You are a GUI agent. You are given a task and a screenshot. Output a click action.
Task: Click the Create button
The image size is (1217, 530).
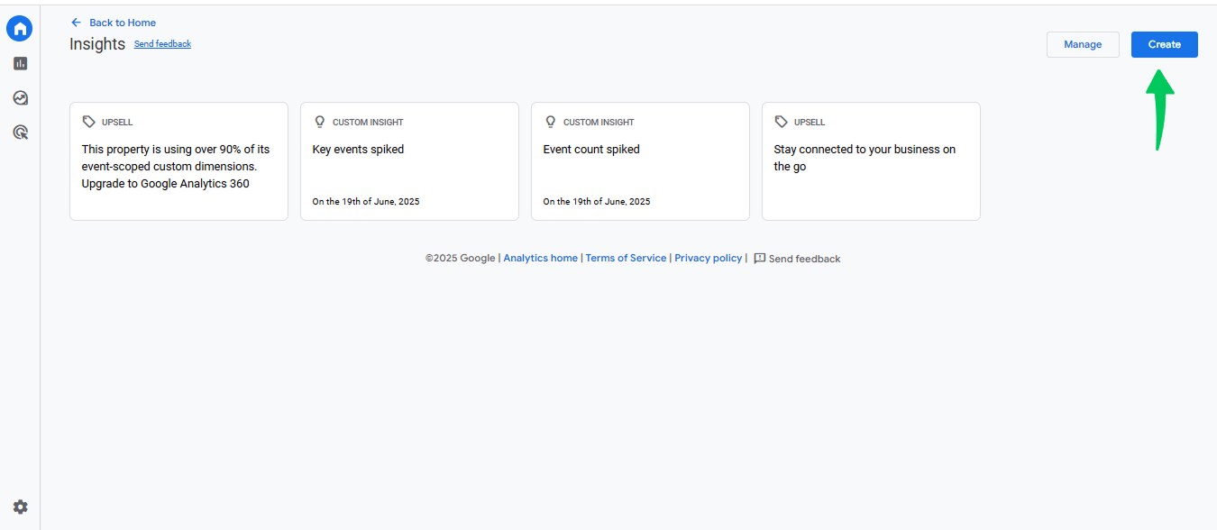tap(1165, 44)
